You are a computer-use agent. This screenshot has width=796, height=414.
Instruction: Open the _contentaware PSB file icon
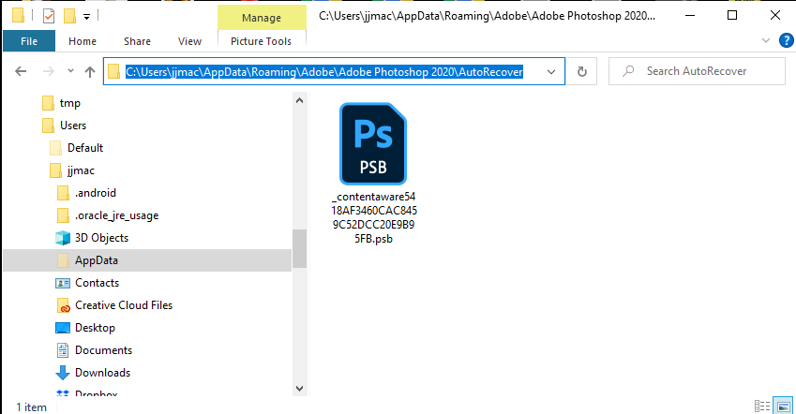tap(372, 143)
